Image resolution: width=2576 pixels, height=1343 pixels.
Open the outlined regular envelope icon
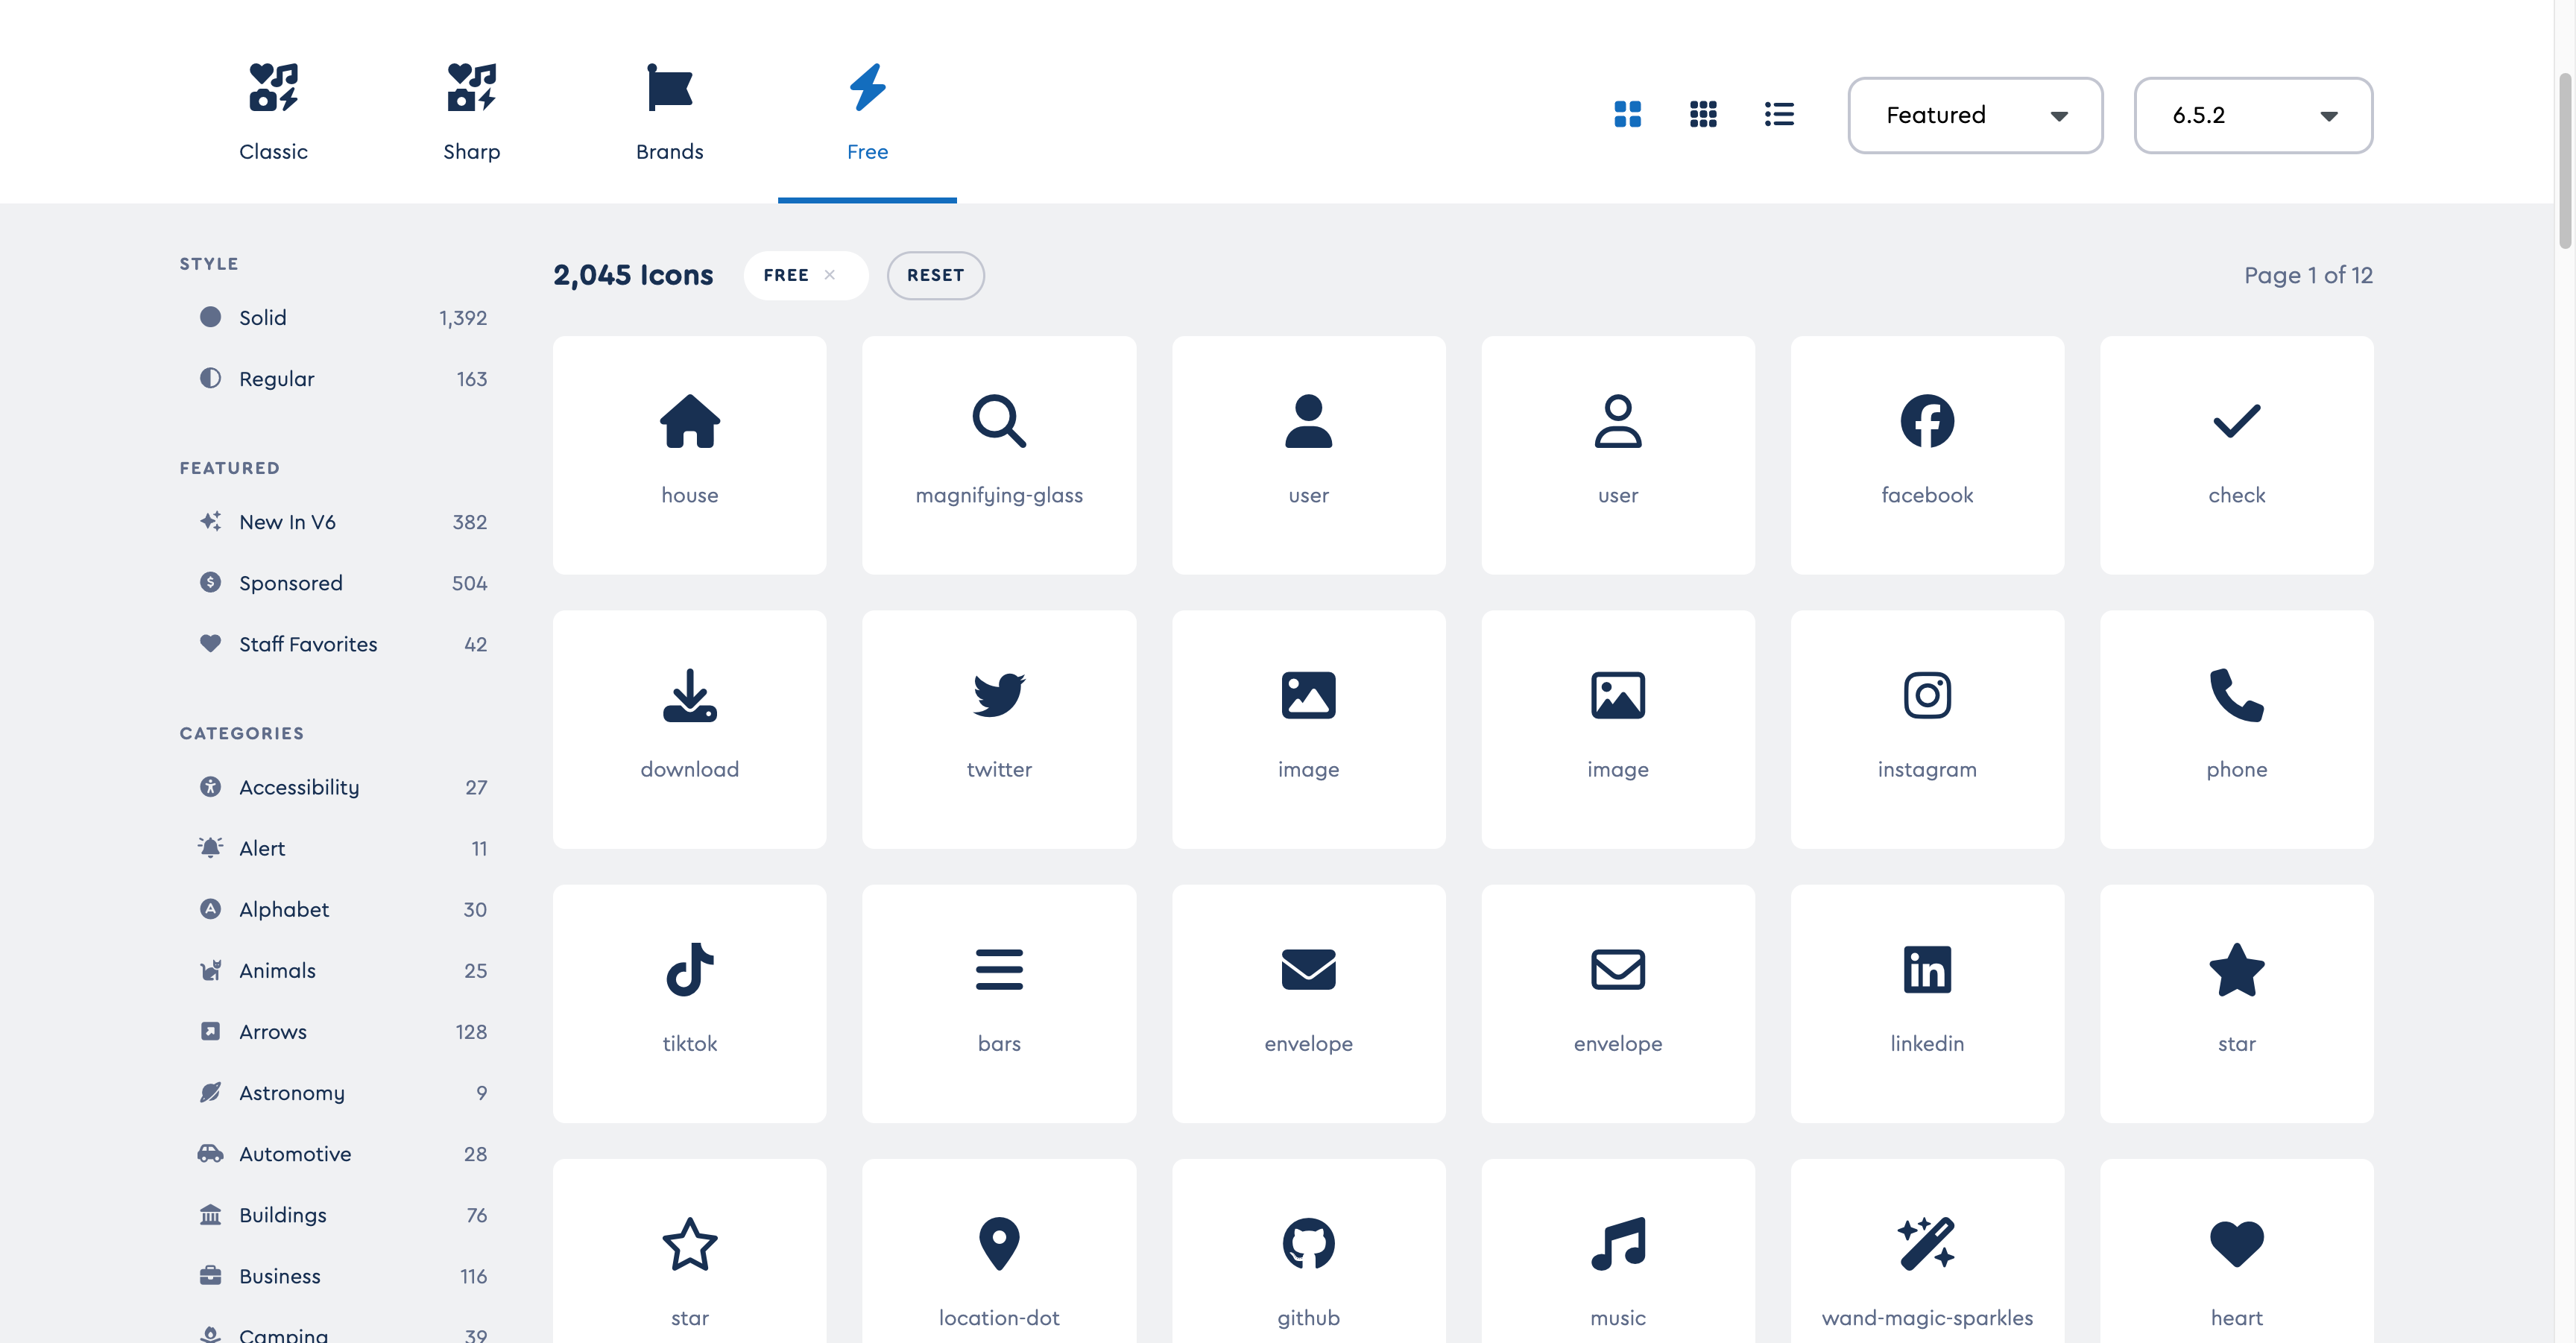click(x=1617, y=1003)
